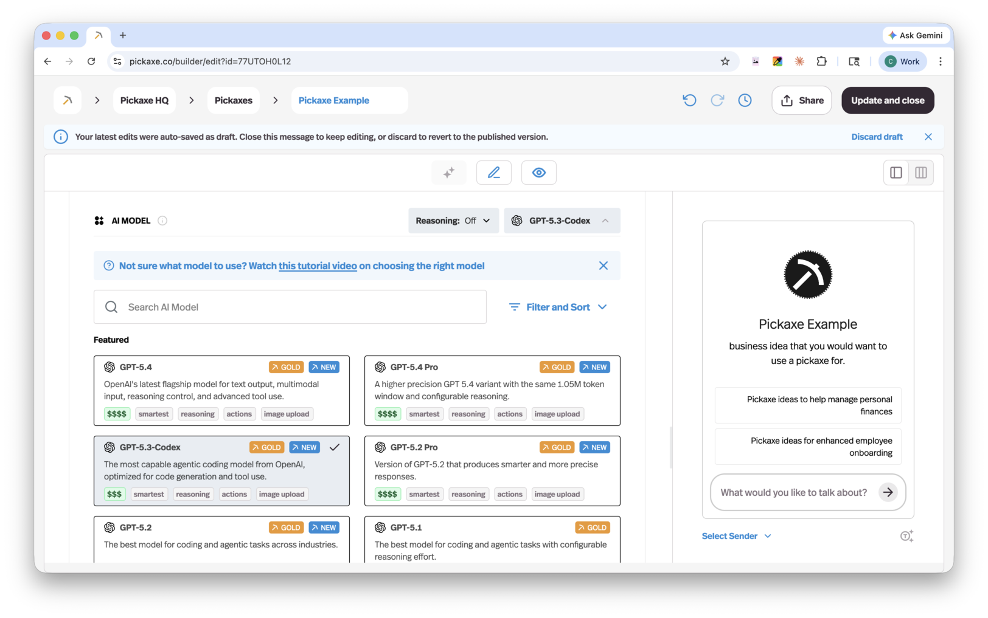Collapse the GPT-5.3-Codex model selector

(562, 221)
